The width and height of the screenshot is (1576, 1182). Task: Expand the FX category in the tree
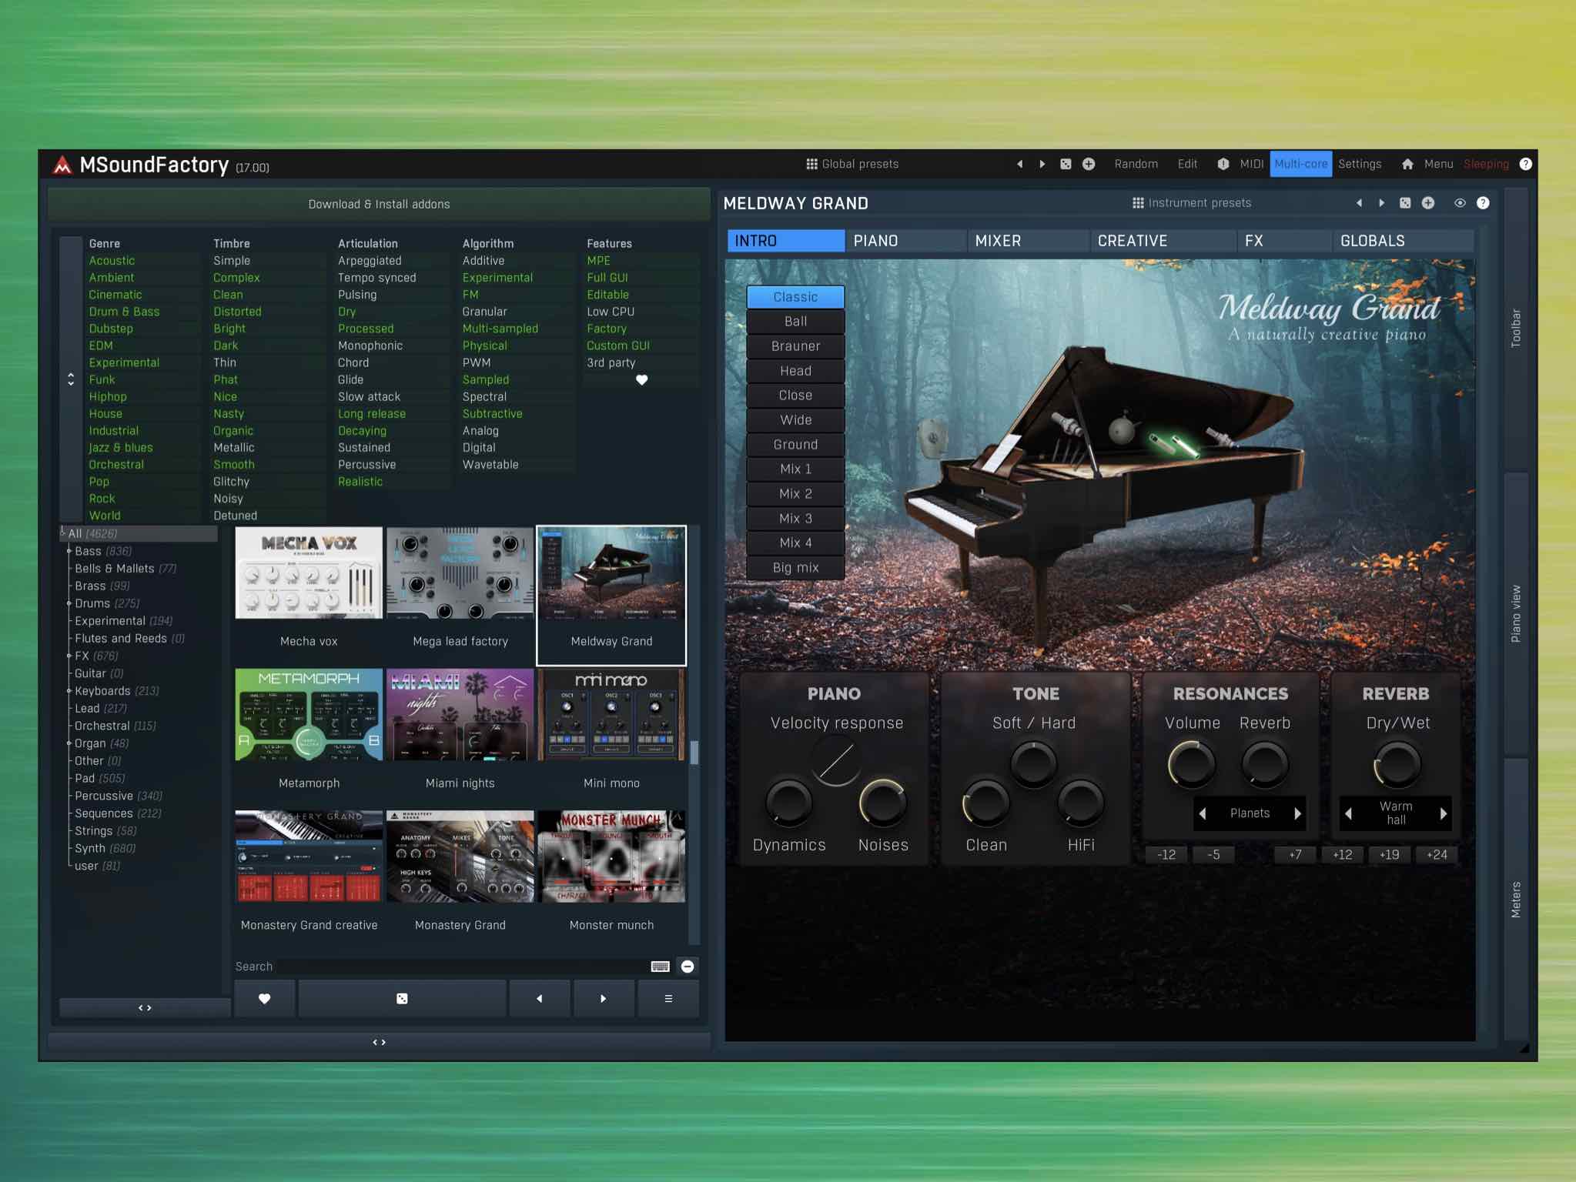pos(69,656)
